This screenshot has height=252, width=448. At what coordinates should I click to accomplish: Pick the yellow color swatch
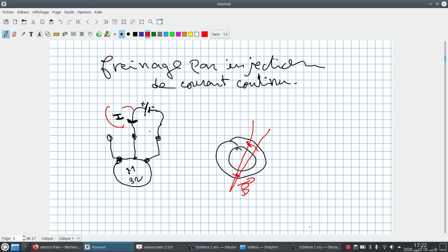click(x=191, y=34)
